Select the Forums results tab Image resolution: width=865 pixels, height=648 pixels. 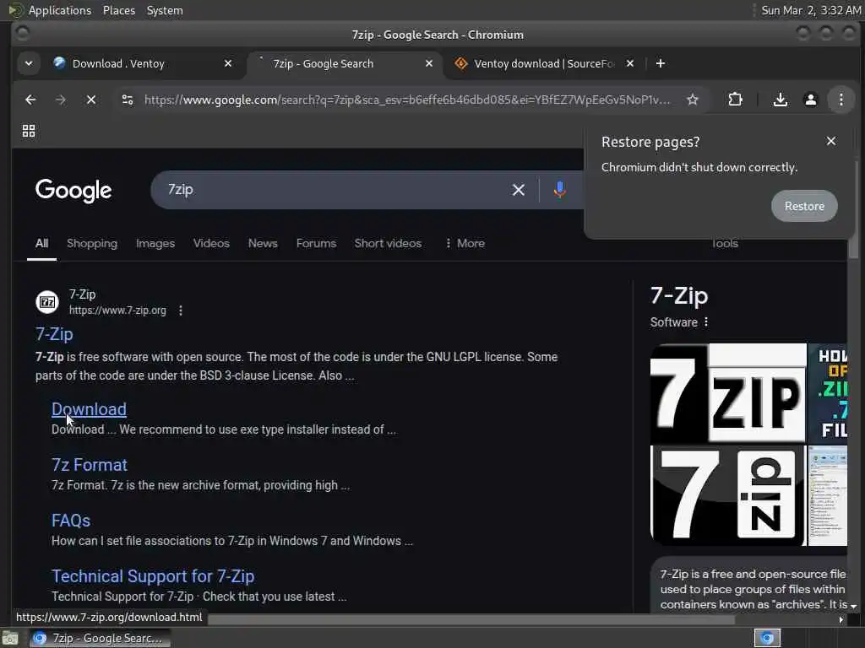pos(316,243)
